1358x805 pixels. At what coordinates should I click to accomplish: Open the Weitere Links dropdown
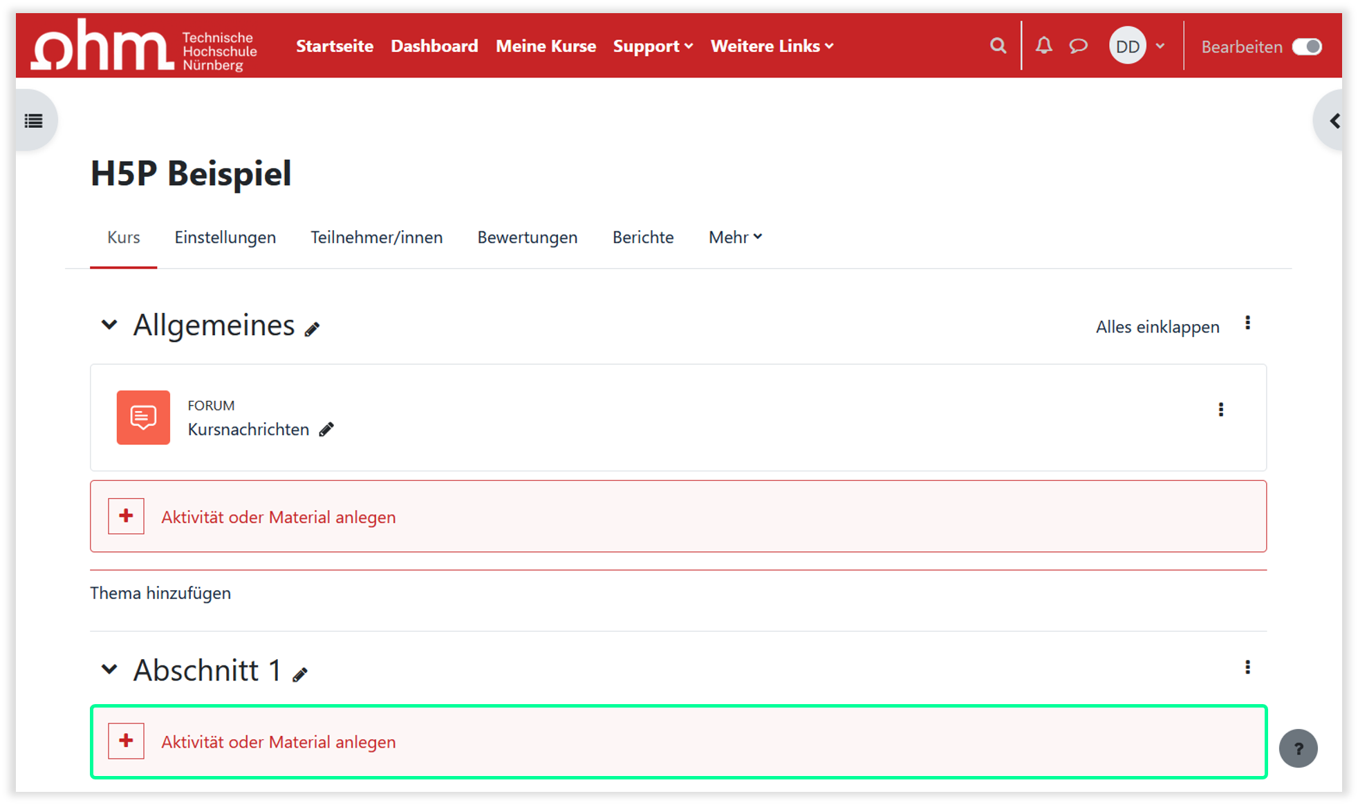(x=772, y=46)
